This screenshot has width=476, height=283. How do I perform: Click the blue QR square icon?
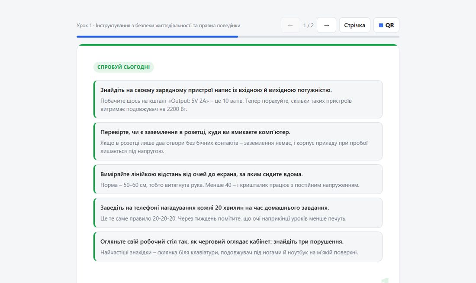pos(381,25)
